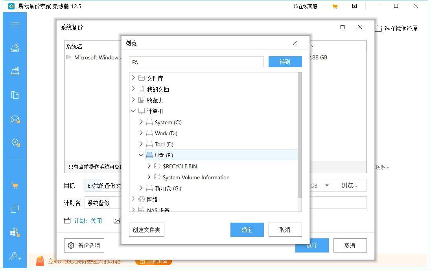Open 备份选项 gear settings
The width and height of the screenshot is (431, 271).
84,245
